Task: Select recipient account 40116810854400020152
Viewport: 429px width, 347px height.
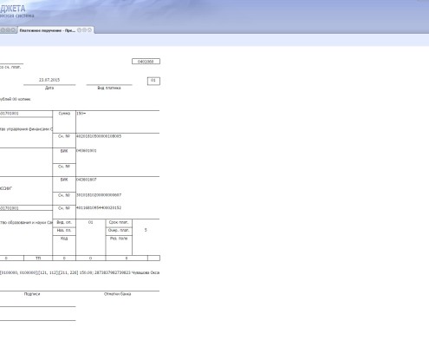Action: point(99,207)
